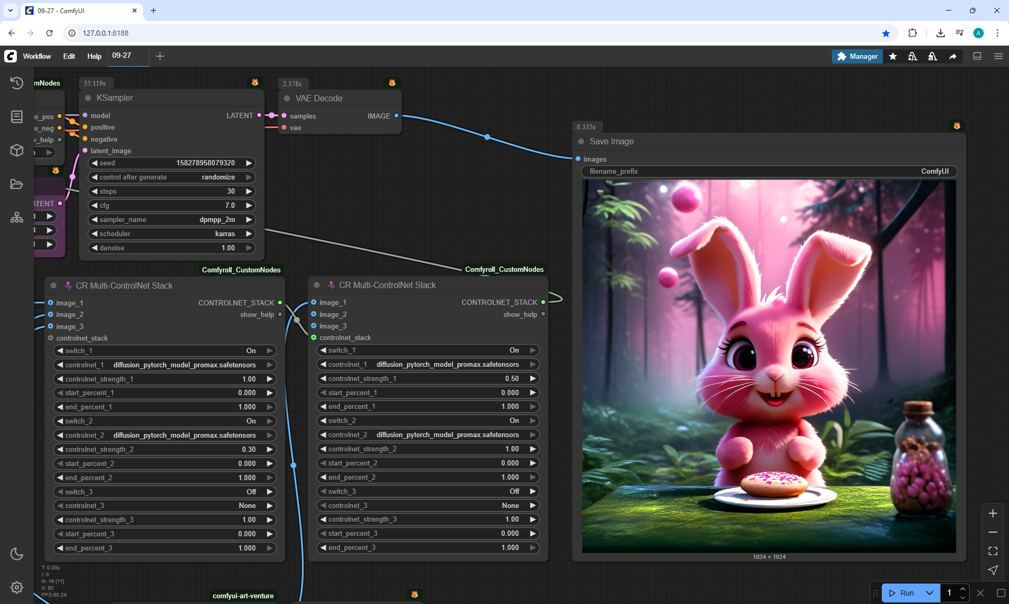Open the queue history sidebar icon

coord(17,83)
